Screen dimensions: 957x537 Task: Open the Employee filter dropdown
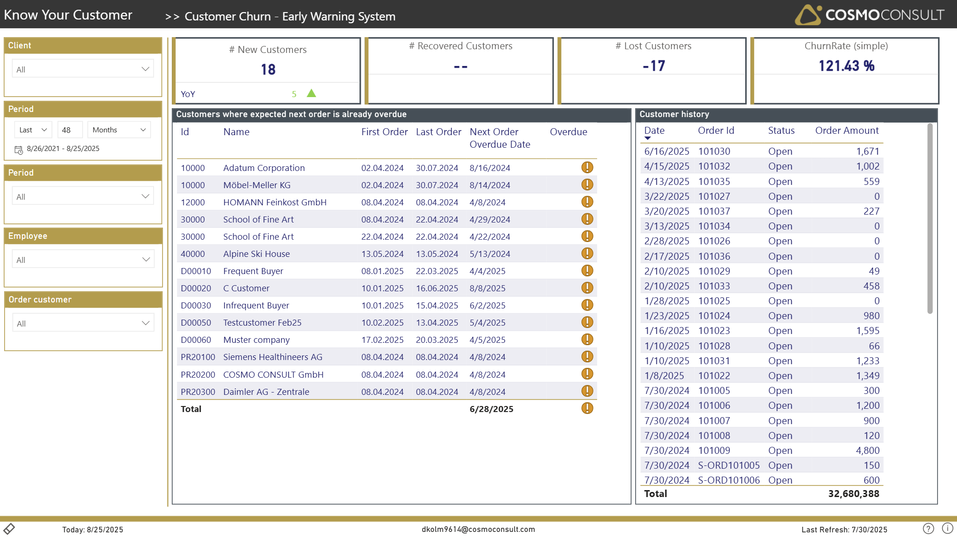[83, 260]
